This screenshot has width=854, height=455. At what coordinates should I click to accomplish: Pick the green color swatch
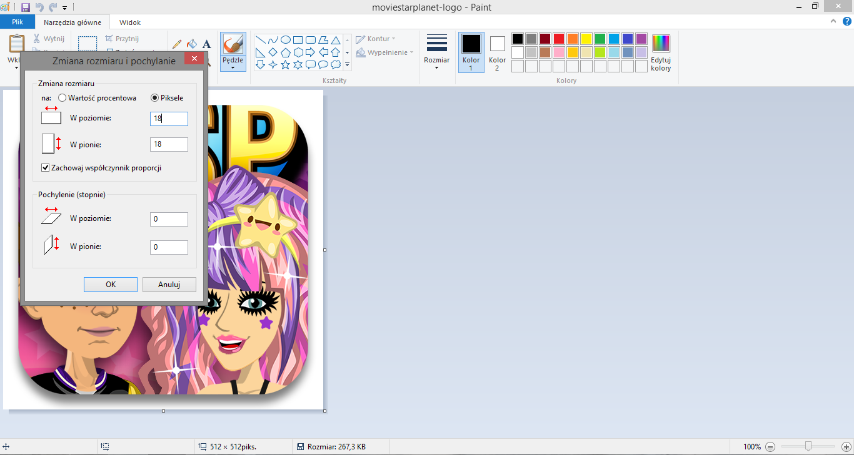coord(600,39)
